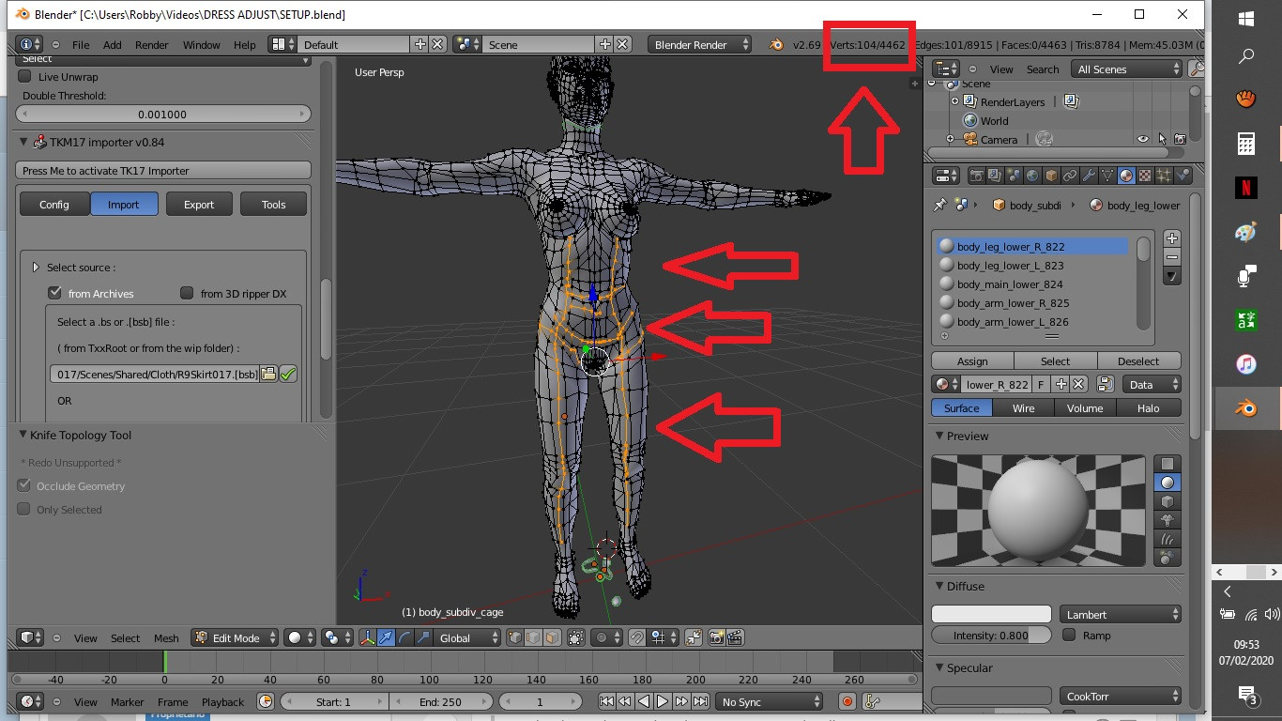Click the red record auto-keyframe button
The image size is (1282, 721).
[847, 702]
